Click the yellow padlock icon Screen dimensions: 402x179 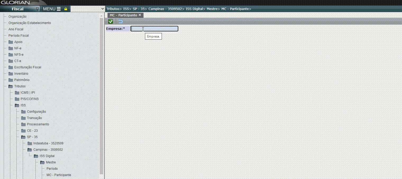[x=66, y=9]
